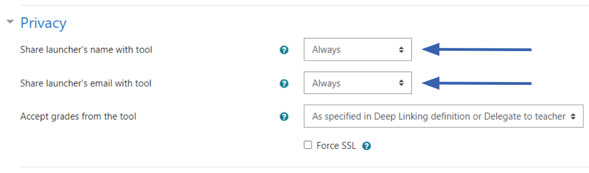The height and width of the screenshot is (173, 589).
Task: Open Accept grades from the tool dropdown
Action: [x=444, y=116]
